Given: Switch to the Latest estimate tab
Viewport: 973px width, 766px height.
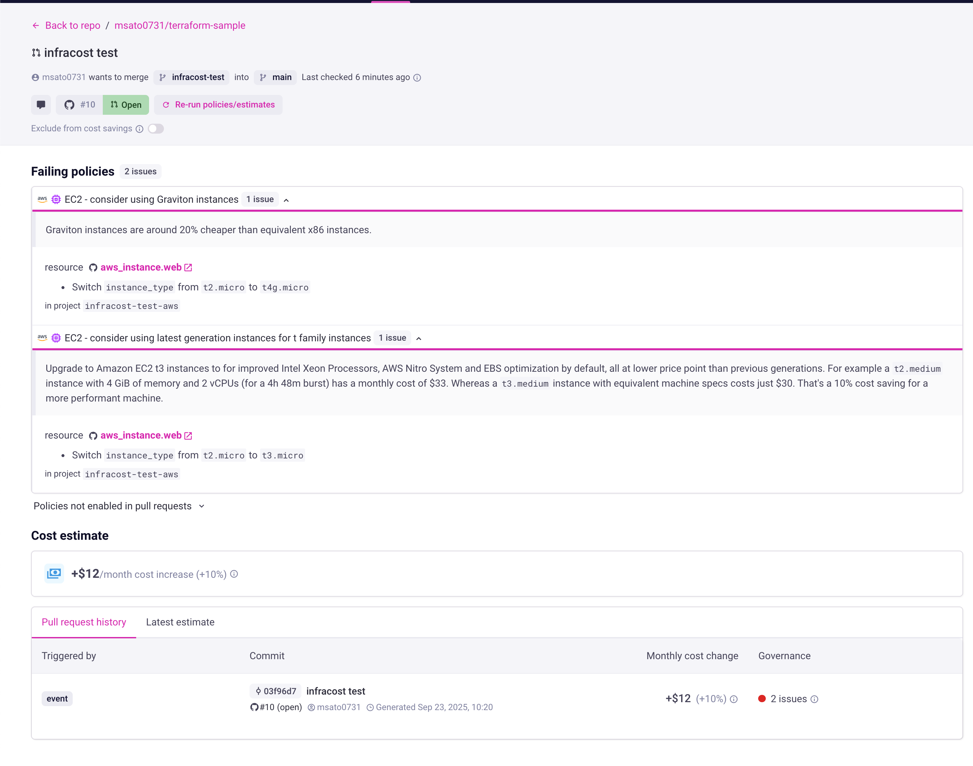Looking at the screenshot, I should click(x=180, y=622).
